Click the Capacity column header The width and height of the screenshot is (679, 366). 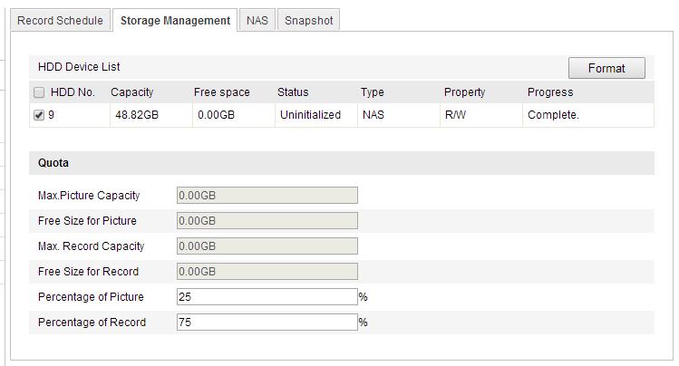tap(132, 92)
